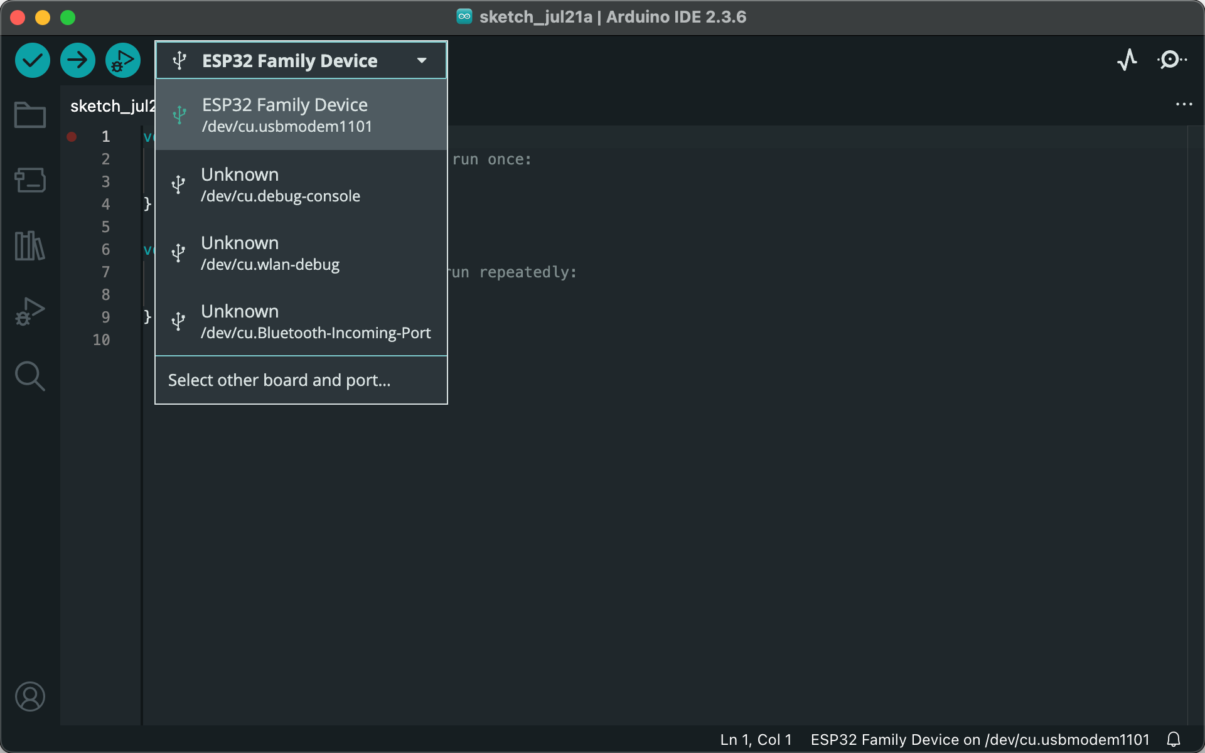The height and width of the screenshot is (753, 1205).
Task: Open the Boards Manager sidebar panel
Action: click(x=30, y=180)
